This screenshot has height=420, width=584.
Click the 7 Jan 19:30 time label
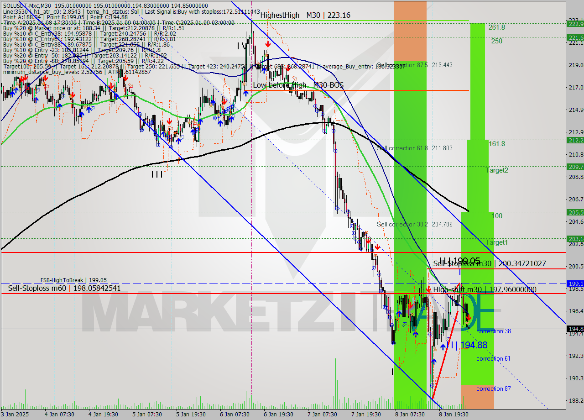(367, 415)
